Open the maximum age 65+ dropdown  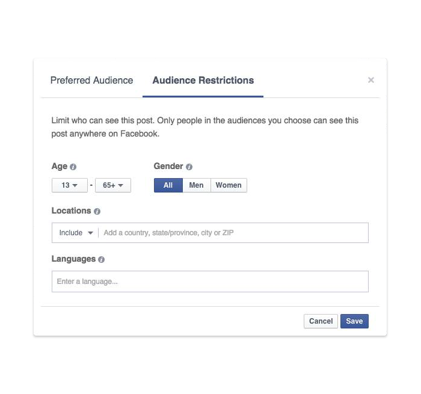click(x=113, y=185)
